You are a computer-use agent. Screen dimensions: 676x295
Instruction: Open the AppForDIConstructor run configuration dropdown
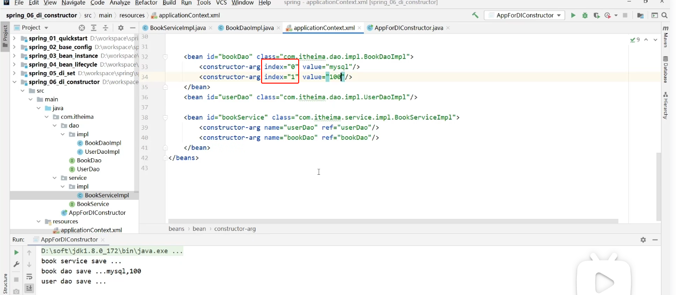(x=525, y=16)
